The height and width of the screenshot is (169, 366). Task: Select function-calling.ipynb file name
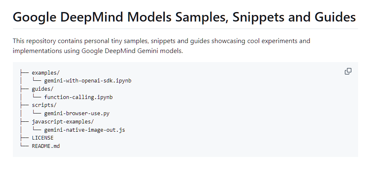pos(79,97)
